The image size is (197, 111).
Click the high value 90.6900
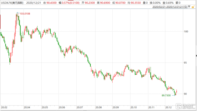(x=105, y=3)
